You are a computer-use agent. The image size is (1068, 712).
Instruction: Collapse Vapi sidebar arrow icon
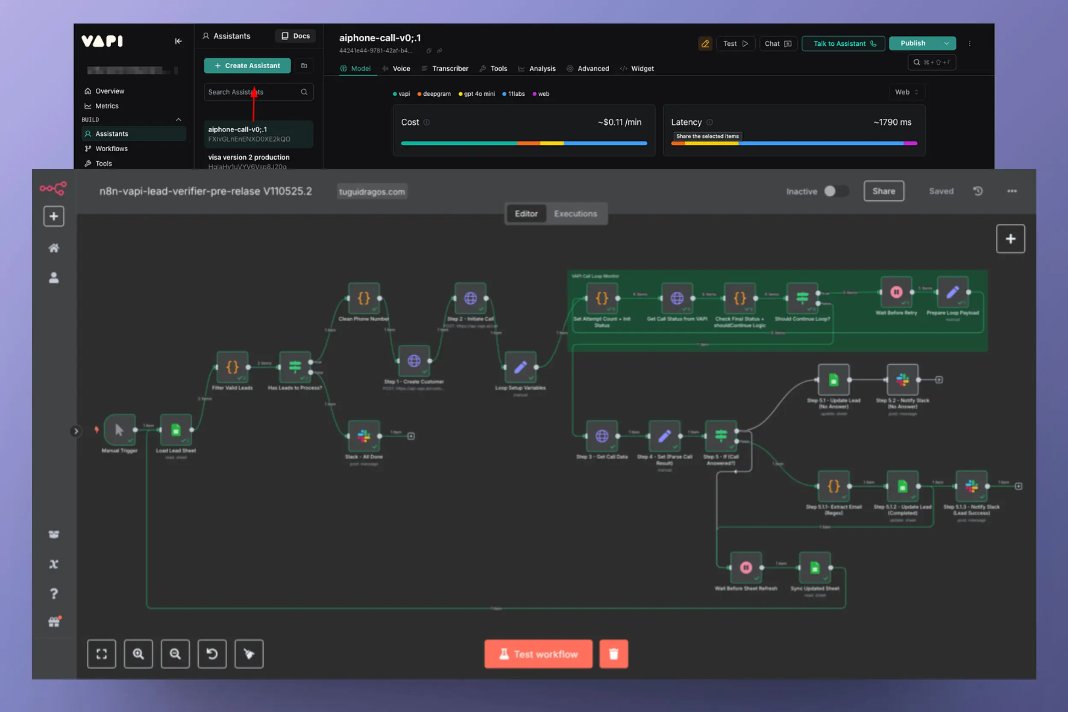coord(179,41)
